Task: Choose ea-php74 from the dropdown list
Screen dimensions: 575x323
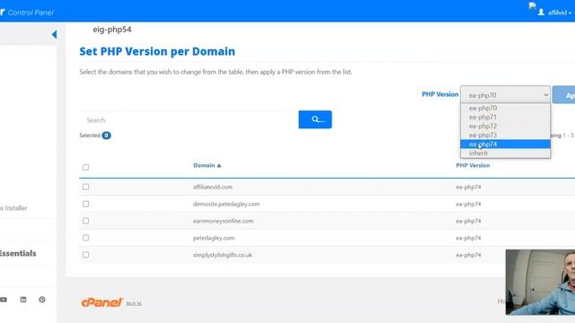Action: click(x=505, y=144)
